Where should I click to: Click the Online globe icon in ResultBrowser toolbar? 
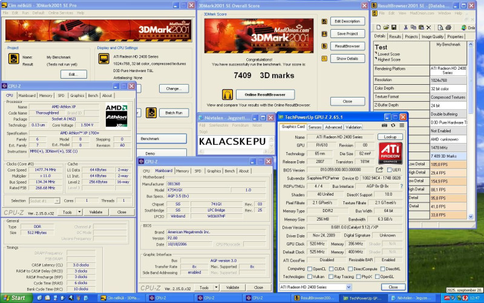(464, 27)
